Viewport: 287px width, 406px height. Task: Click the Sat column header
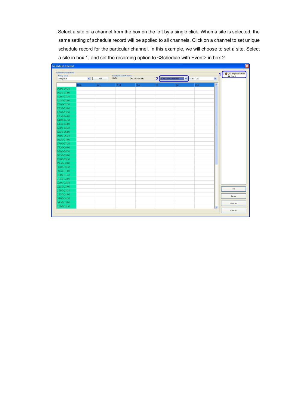pyautogui.click(x=185, y=85)
